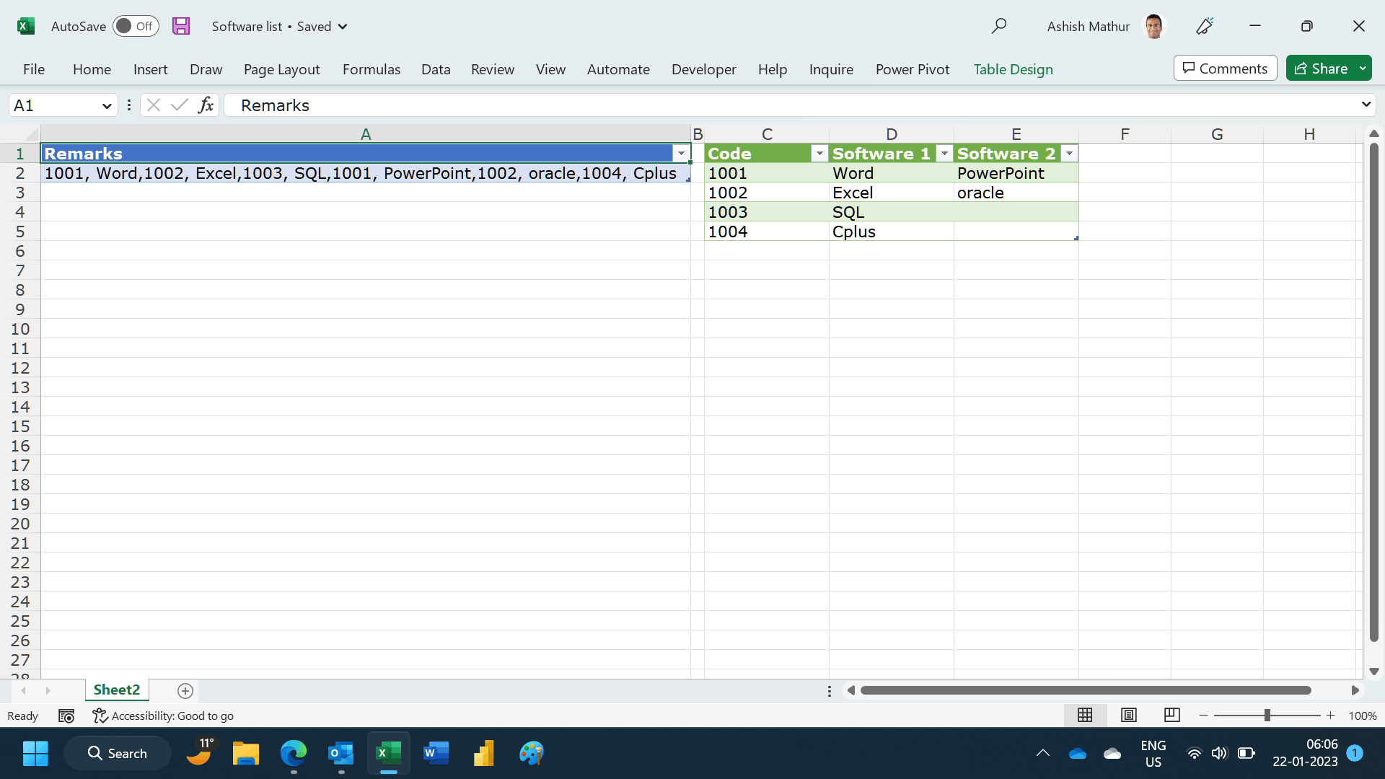
Task: Toggle AutoSave switch on
Action: [x=136, y=26]
